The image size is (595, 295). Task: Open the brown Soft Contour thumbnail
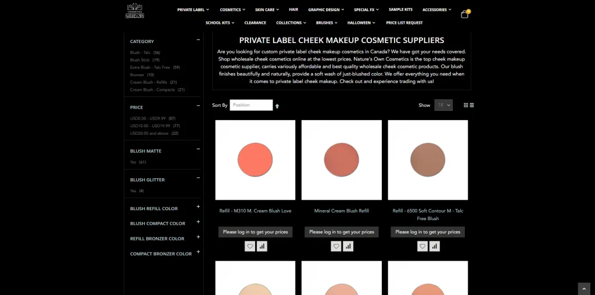pyautogui.click(x=428, y=160)
